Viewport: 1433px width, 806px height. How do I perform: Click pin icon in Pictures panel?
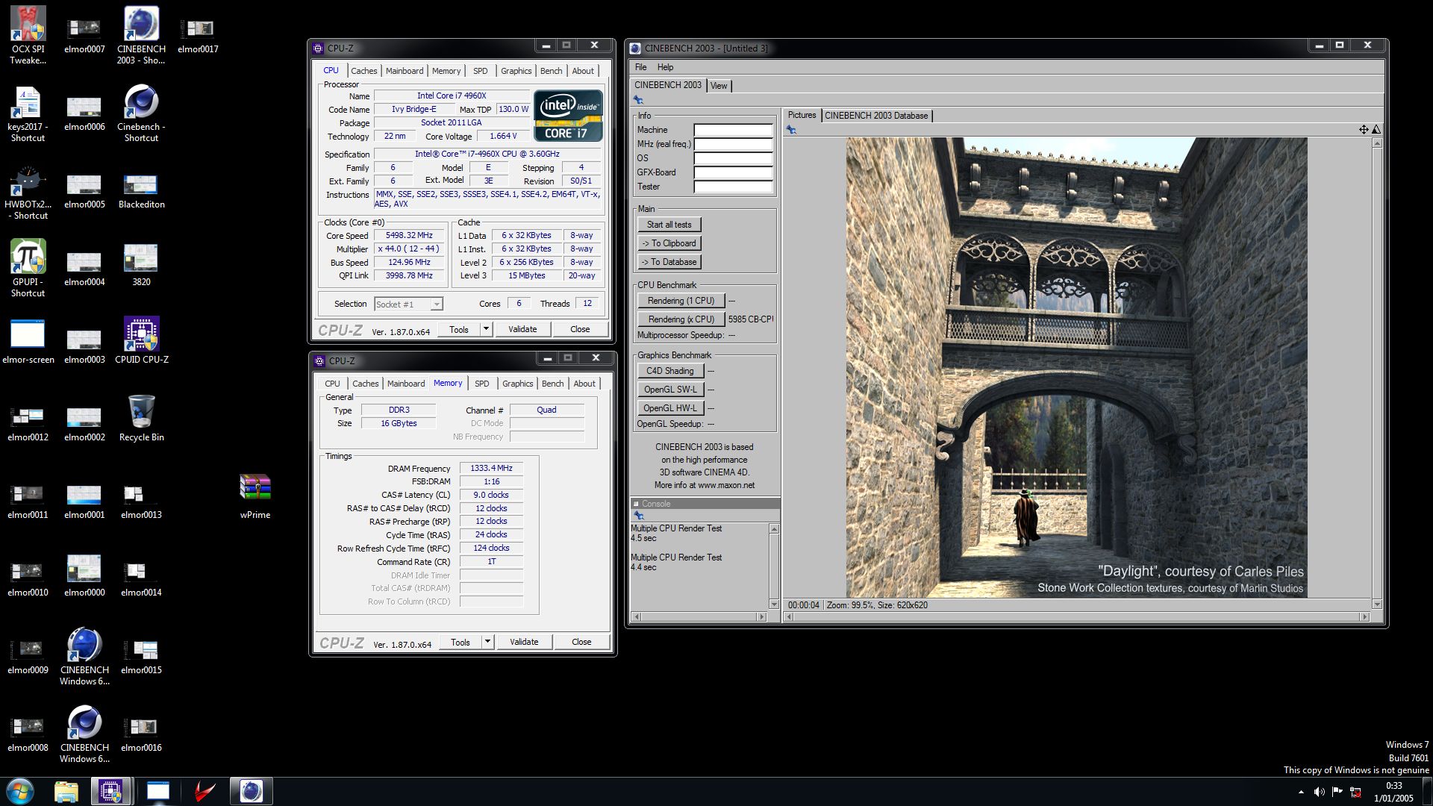[x=791, y=130]
